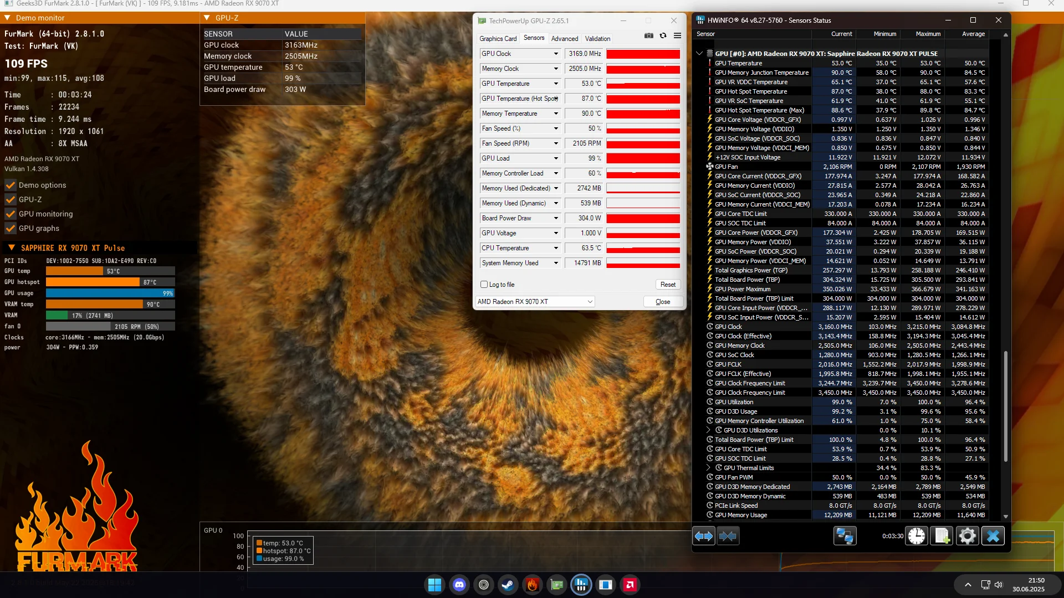1064x598 pixels.
Task: Uncheck GPU graphs option
Action: [x=11, y=228]
